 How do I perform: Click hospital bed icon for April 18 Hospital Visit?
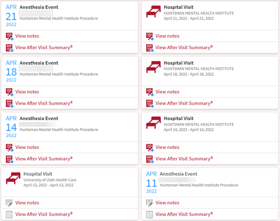pyautogui.click(x=153, y=68)
